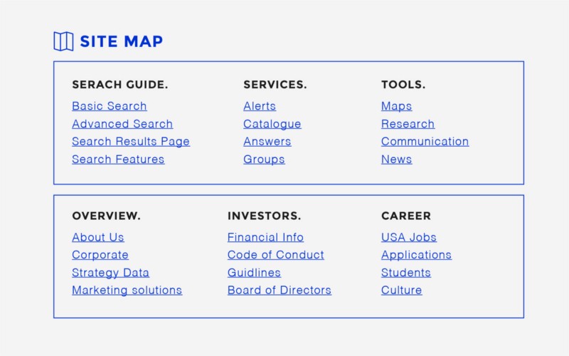Open the Financial Info link
Image resolution: width=569 pixels, height=356 pixels.
coord(265,237)
